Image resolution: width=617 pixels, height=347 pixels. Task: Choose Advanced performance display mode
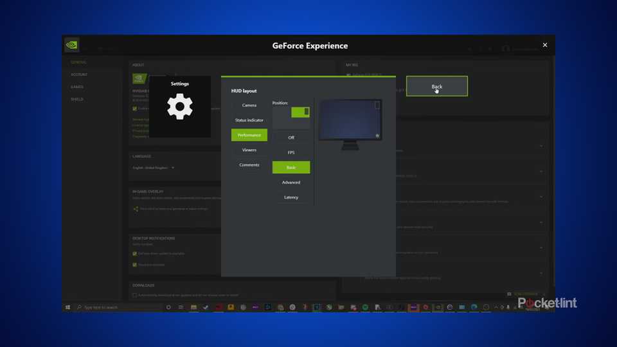click(x=291, y=182)
